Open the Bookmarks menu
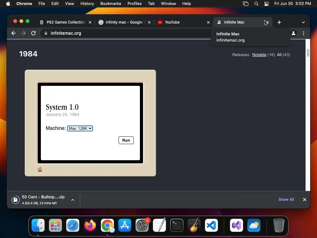The height and width of the screenshot is (238, 317). coord(111,4)
